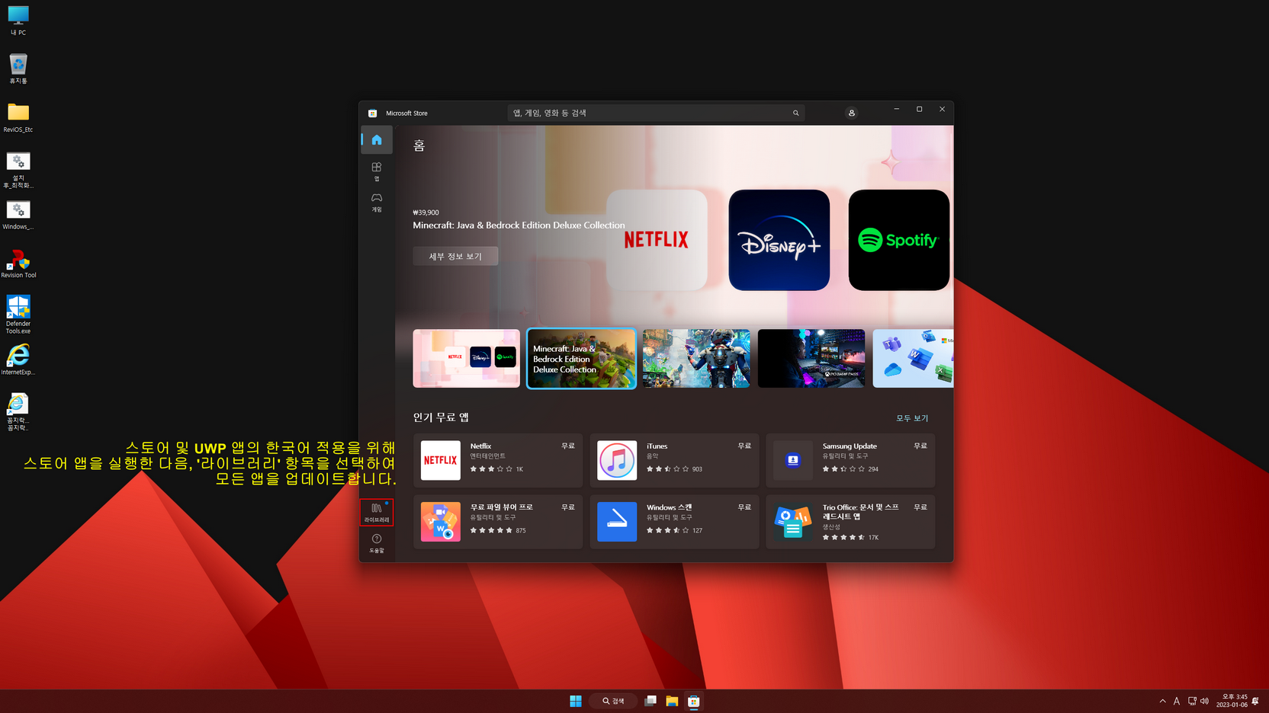This screenshot has height=713, width=1269.
Task: Open the Library (라이브러리) in the sidebar
Action: [x=377, y=513]
